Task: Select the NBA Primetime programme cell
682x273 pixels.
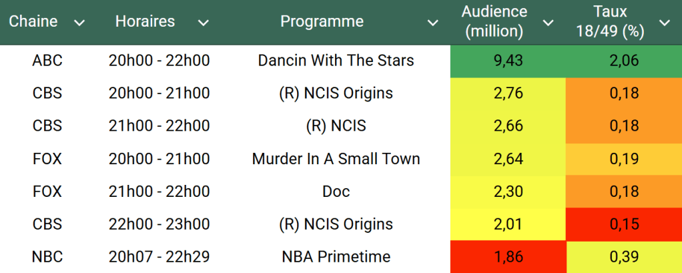Action: [336, 256]
